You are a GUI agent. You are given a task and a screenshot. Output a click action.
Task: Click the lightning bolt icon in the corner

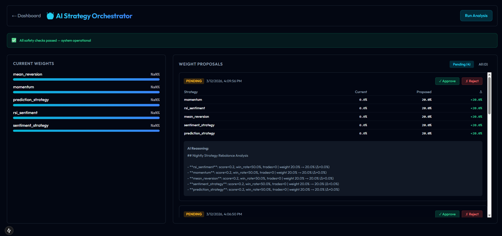9,230
